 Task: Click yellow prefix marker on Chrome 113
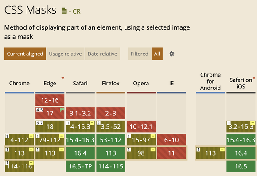[31, 149]
